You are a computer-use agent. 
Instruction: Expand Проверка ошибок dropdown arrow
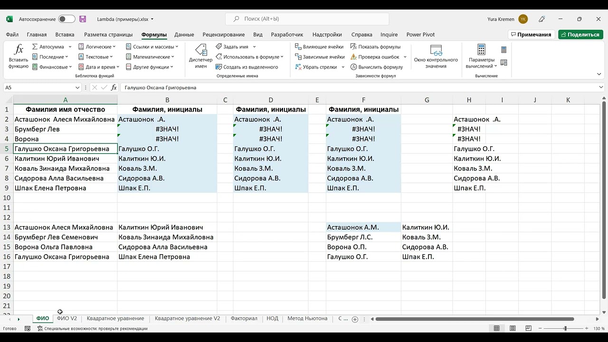[405, 57]
